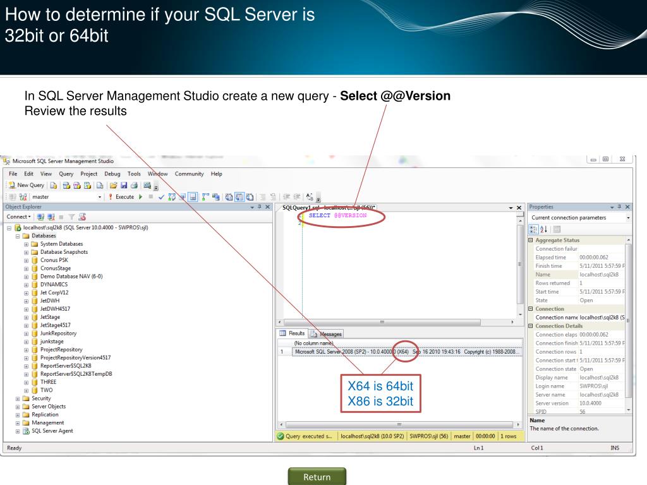Click the blue Parse checkmark icon
Image resolution: width=647 pixels, height=485 pixels.
point(161,197)
